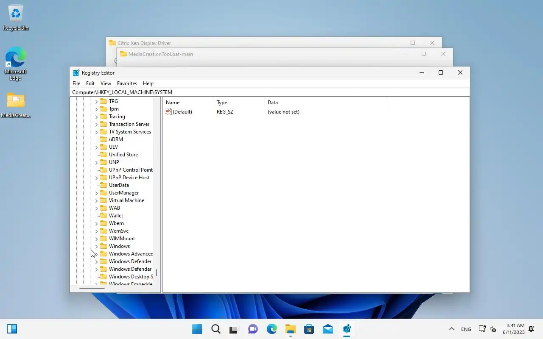Open the Recycle Bin desktop icon
Viewport: 543px width, 339px height.
16,18
